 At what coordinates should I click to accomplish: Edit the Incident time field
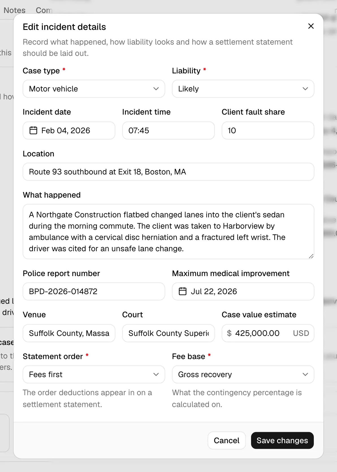(x=168, y=130)
